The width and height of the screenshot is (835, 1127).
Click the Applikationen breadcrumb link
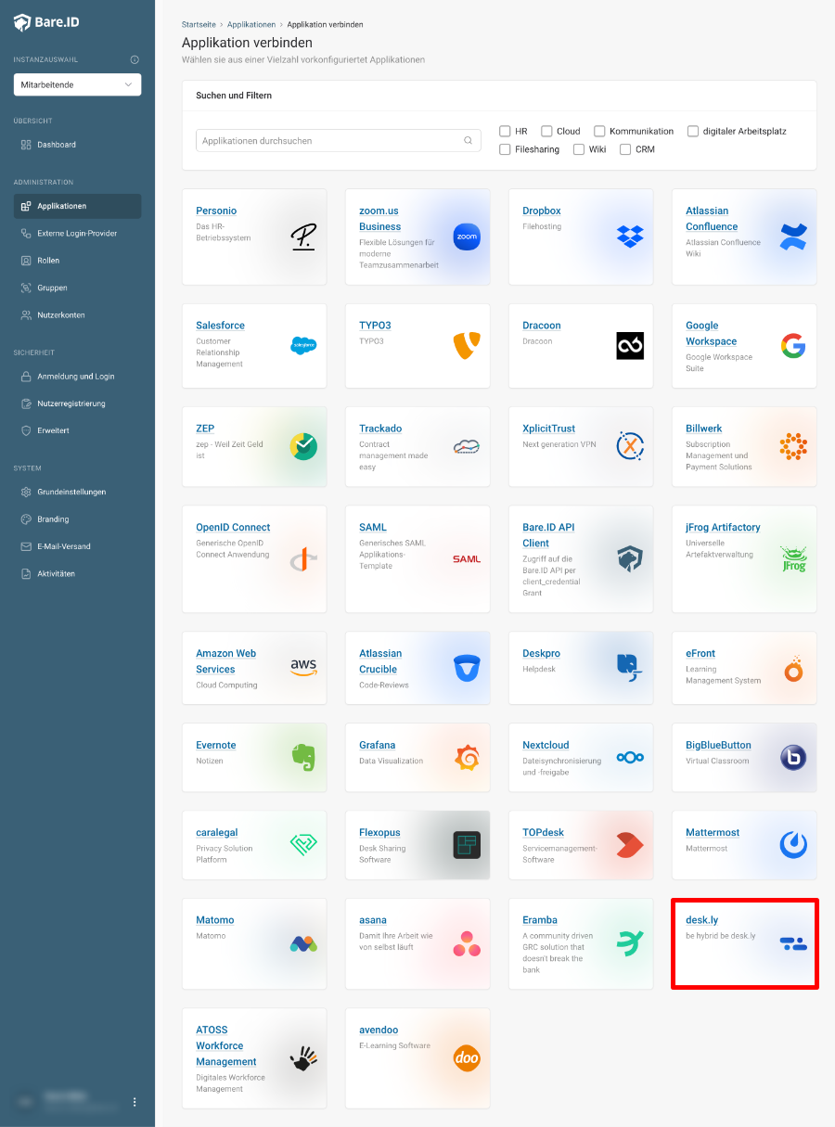click(251, 24)
